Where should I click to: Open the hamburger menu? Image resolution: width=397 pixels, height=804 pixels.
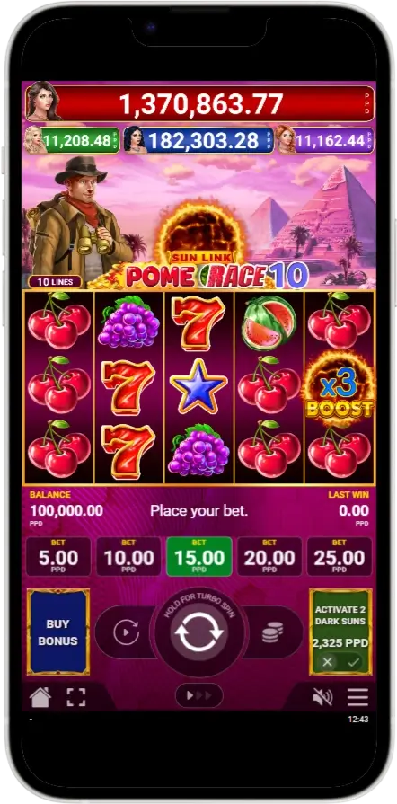358,697
